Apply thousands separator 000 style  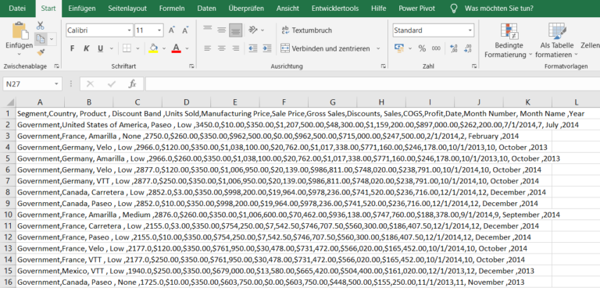436,48
